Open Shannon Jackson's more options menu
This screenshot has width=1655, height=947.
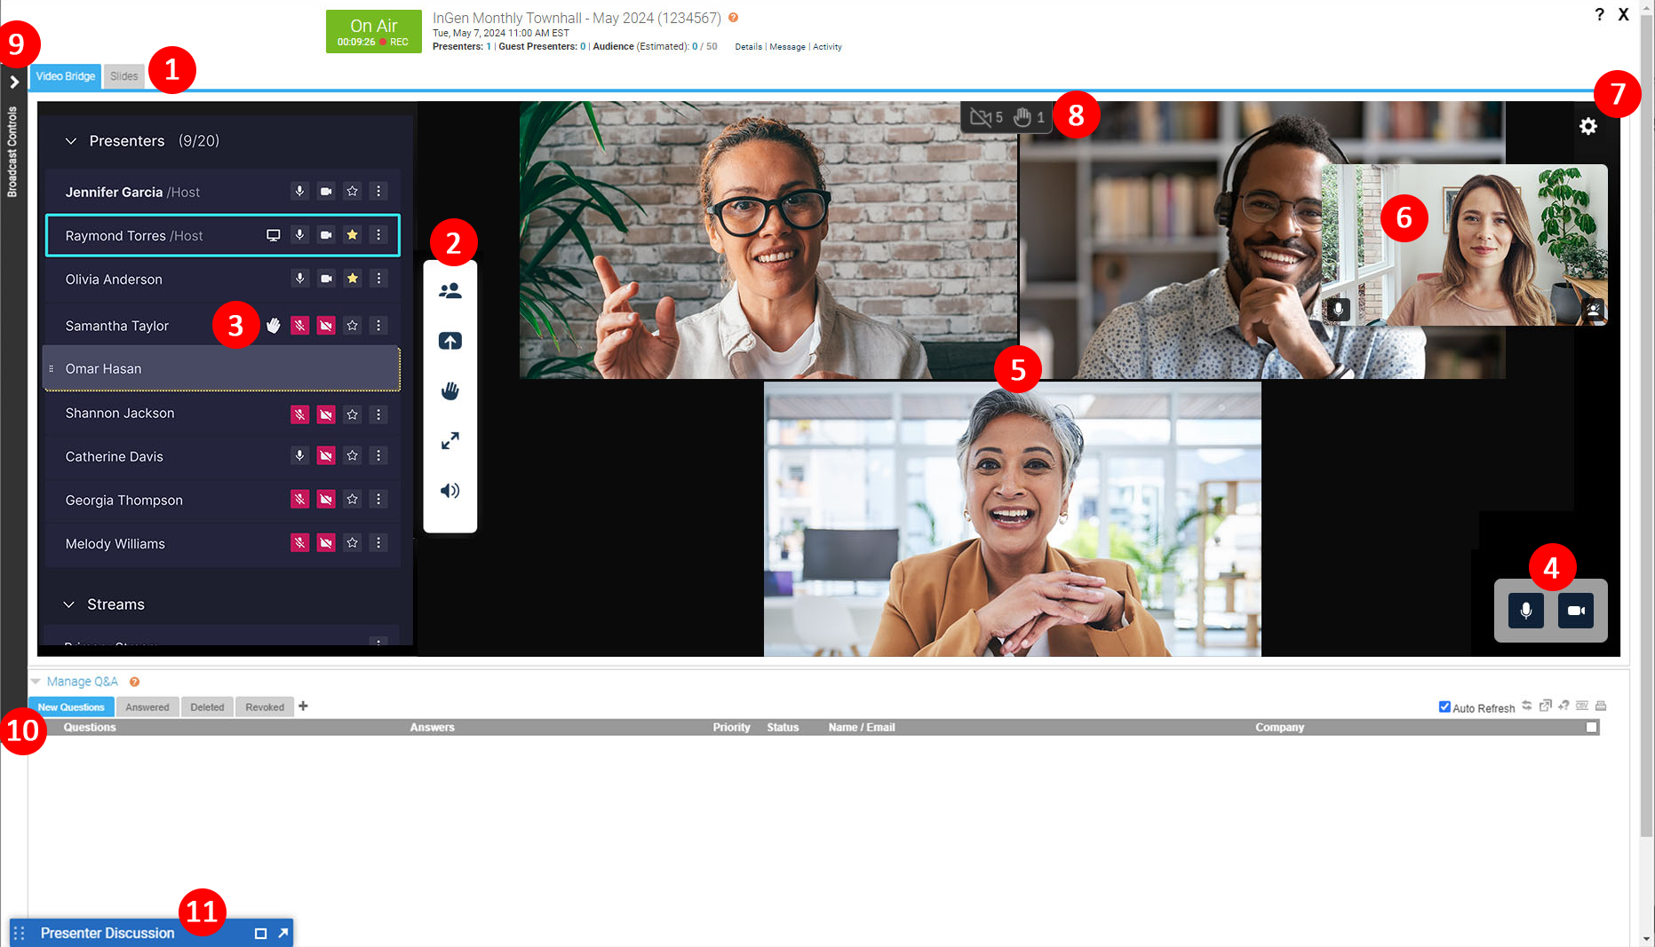tap(378, 414)
